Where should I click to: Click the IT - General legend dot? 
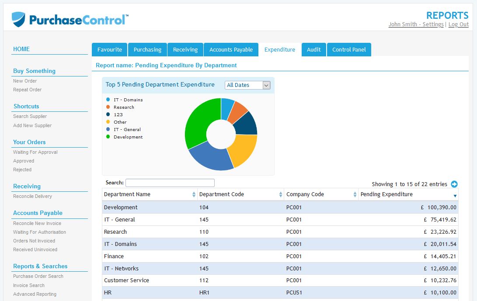tap(108, 129)
